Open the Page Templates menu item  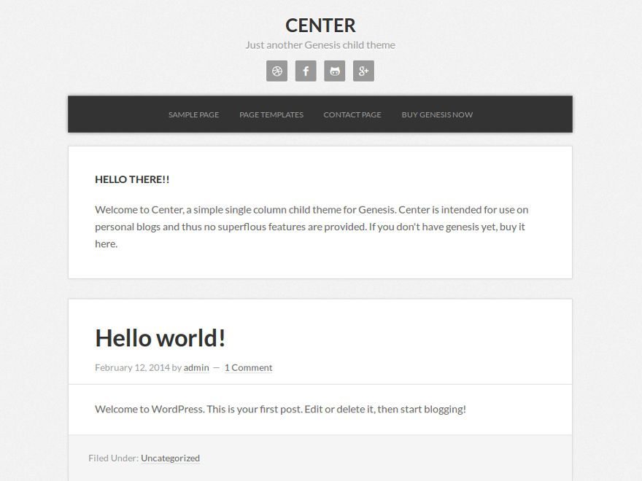tap(271, 115)
